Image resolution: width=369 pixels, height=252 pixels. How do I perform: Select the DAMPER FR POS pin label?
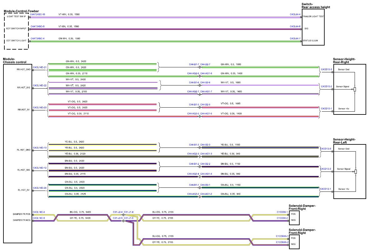coord(22,214)
